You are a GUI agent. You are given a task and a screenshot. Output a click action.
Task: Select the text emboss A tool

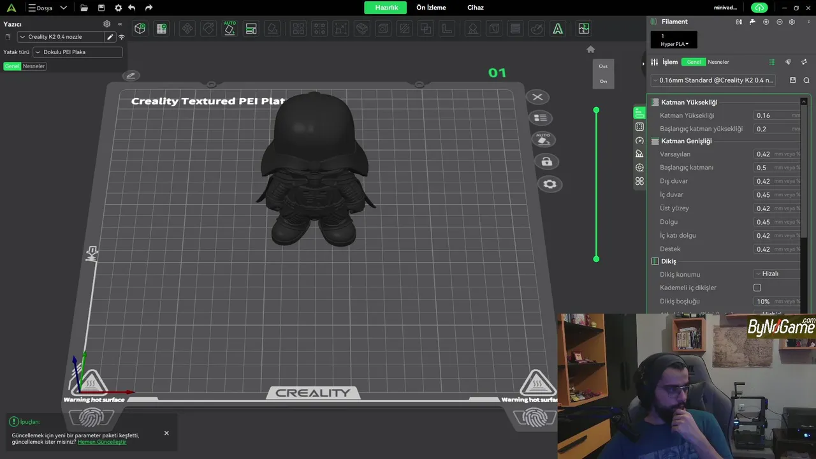(x=558, y=29)
